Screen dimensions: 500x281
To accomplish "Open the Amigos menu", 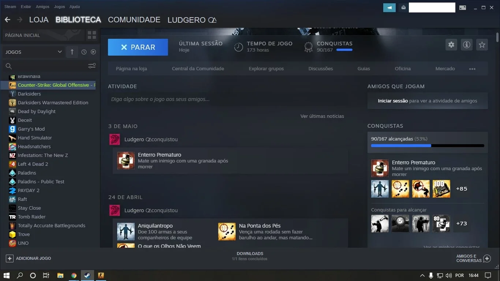I will [x=42, y=7].
